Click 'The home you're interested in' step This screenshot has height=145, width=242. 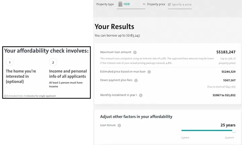coord(21,76)
